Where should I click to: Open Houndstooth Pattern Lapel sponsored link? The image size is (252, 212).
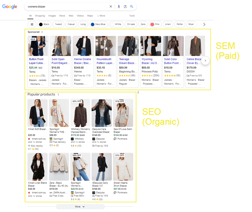click(105, 61)
